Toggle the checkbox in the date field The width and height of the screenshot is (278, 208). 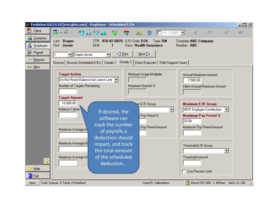tap(159, 33)
